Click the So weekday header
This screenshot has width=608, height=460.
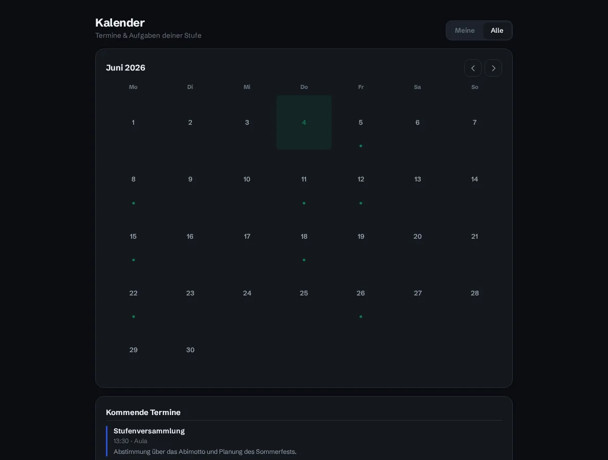pos(474,87)
